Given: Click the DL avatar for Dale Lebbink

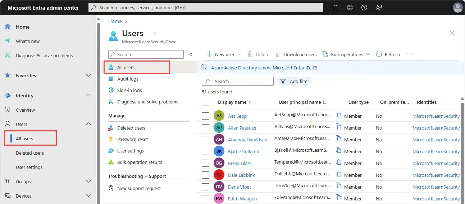Looking at the screenshot, I should point(219,175).
